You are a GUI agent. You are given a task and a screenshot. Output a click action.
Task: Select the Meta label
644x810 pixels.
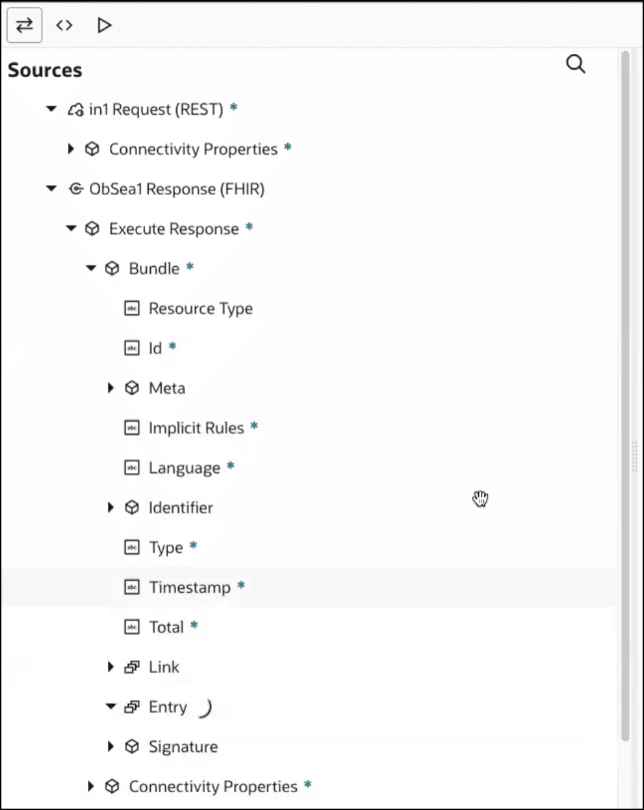(167, 388)
